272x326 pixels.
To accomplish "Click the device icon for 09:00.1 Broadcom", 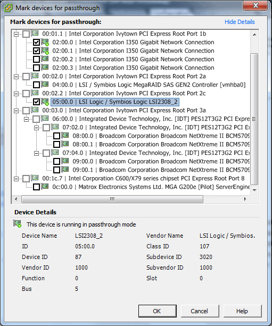I will [x=65, y=170].
